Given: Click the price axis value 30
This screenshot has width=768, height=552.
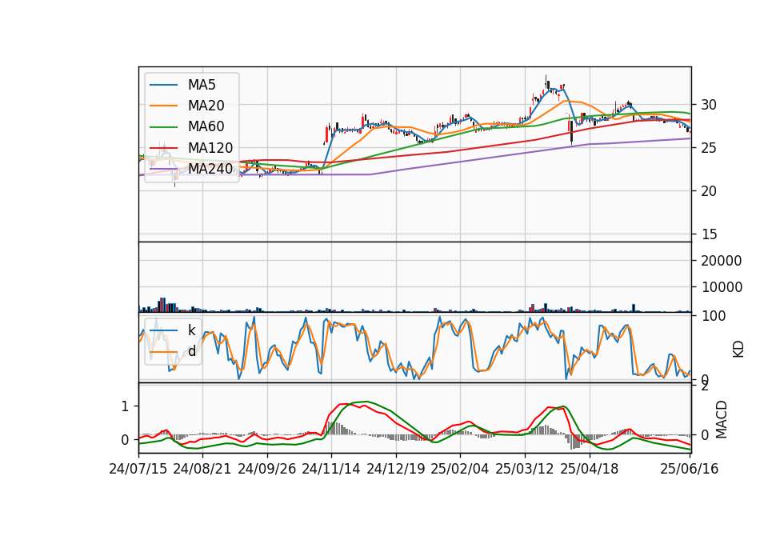Looking at the screenshot, I should [x=709, y=105].
